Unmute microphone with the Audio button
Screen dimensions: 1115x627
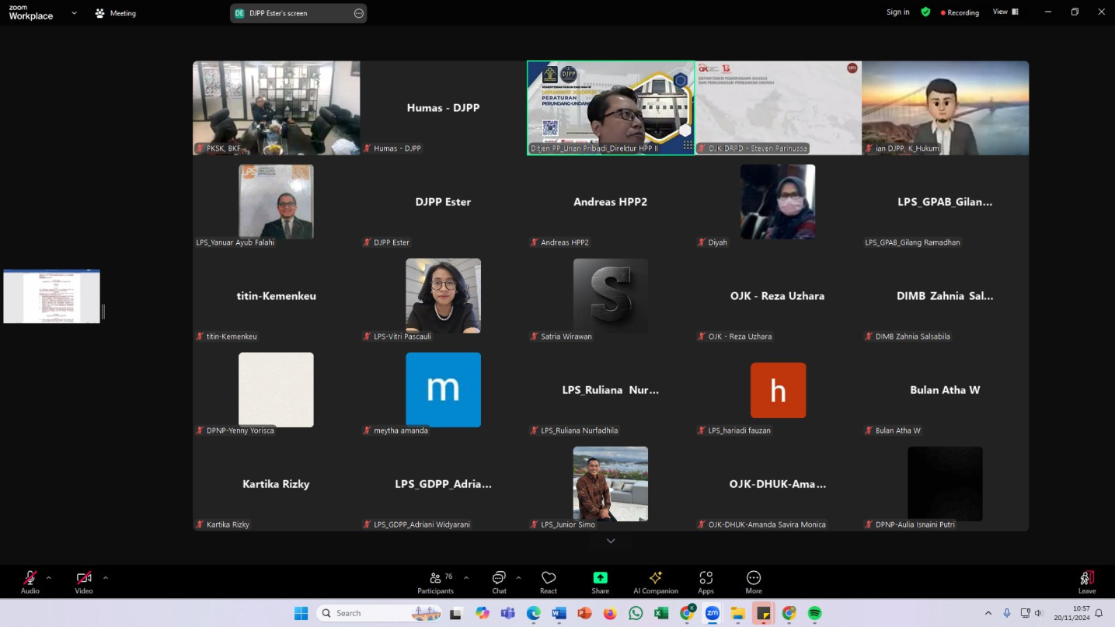tap(30, 582)
